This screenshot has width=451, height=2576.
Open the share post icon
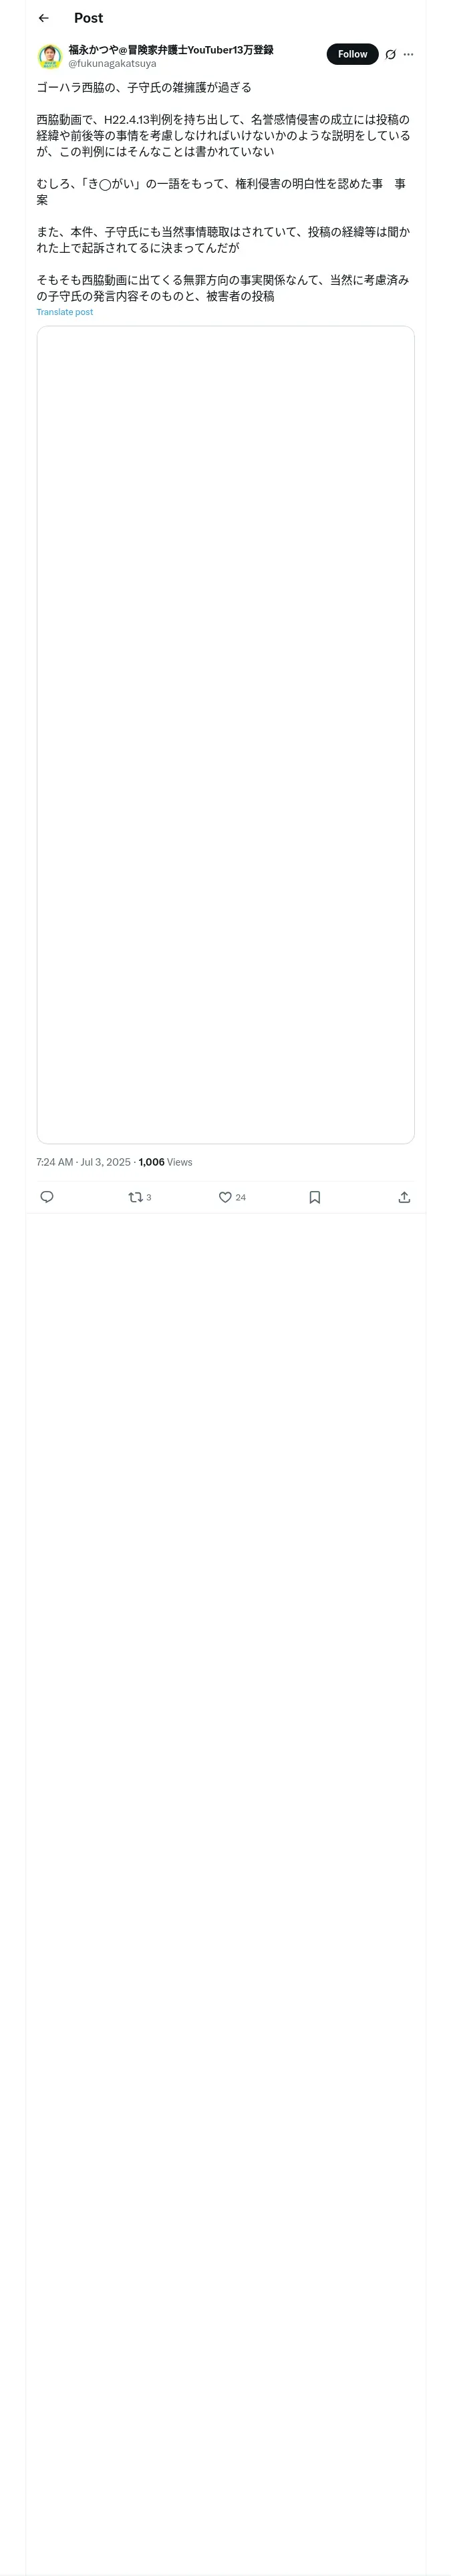tap(404, 1197)
